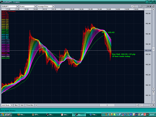
Task: Switch to the EFX... taskbar item
Action: pyautogui.click(x=36, y=115)
